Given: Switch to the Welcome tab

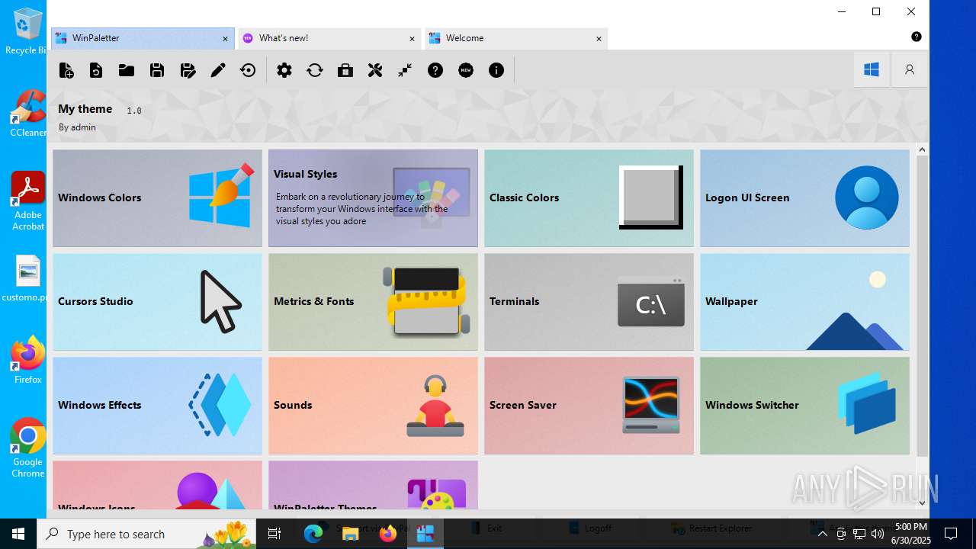Looking at the screenshot, I should (x=516, y=38).
